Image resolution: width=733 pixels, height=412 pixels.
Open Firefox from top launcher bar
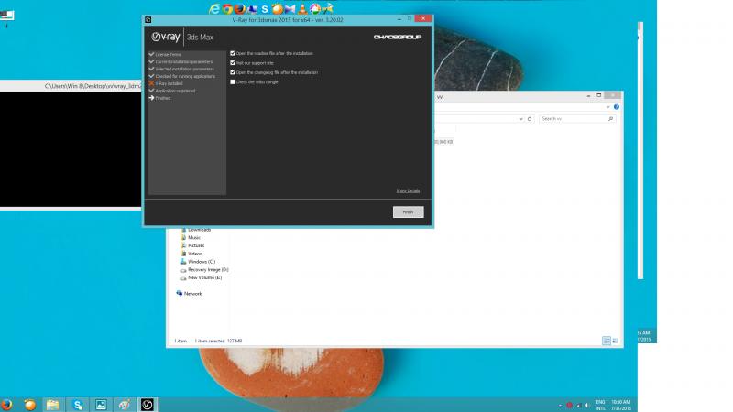coord(239,9)
